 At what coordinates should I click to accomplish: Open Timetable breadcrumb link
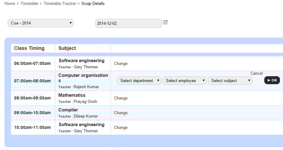(29, 4)
